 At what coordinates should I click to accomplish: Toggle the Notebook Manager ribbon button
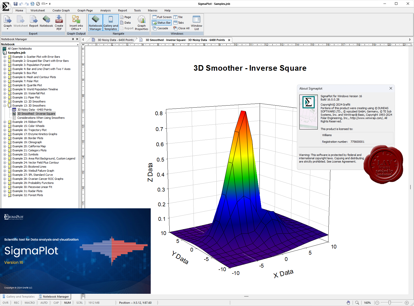coord(95,23)
